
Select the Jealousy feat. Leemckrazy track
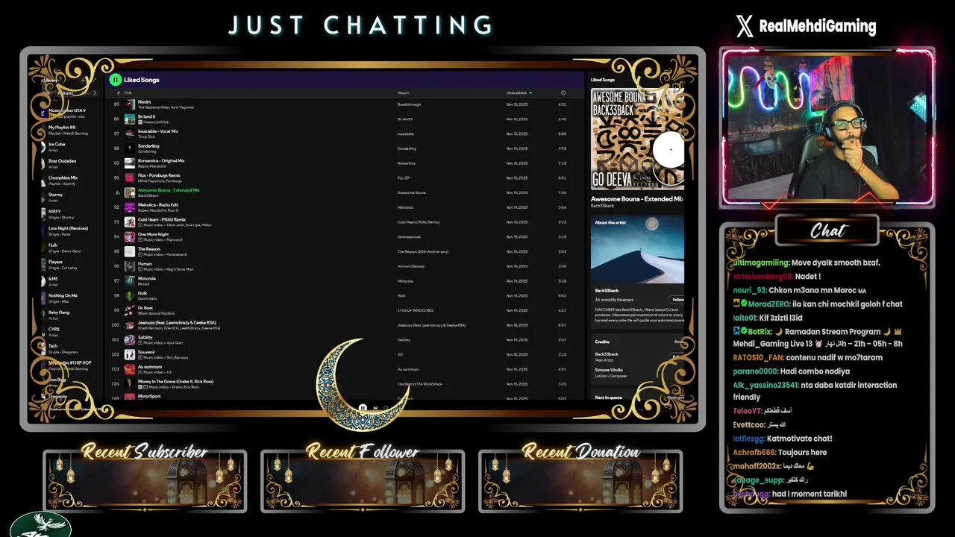[x=178, y=323]
